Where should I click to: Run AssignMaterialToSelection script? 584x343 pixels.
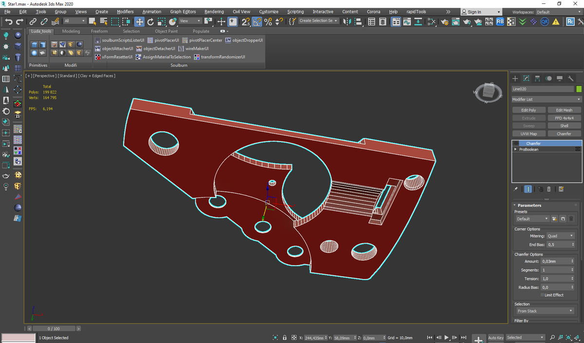164,57
